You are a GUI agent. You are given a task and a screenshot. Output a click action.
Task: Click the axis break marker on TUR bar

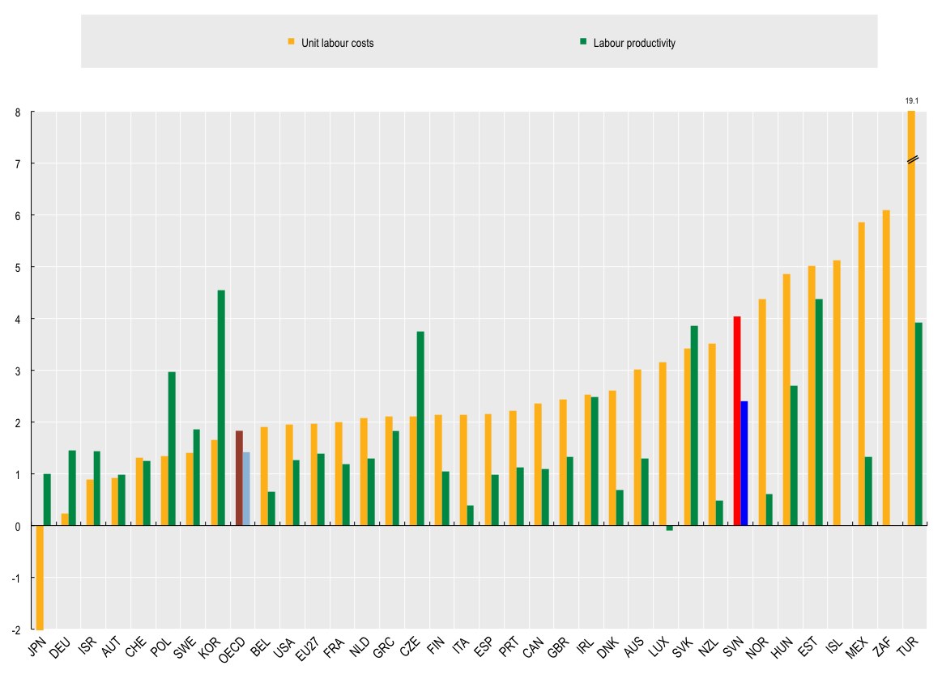(x=911, y=159)
